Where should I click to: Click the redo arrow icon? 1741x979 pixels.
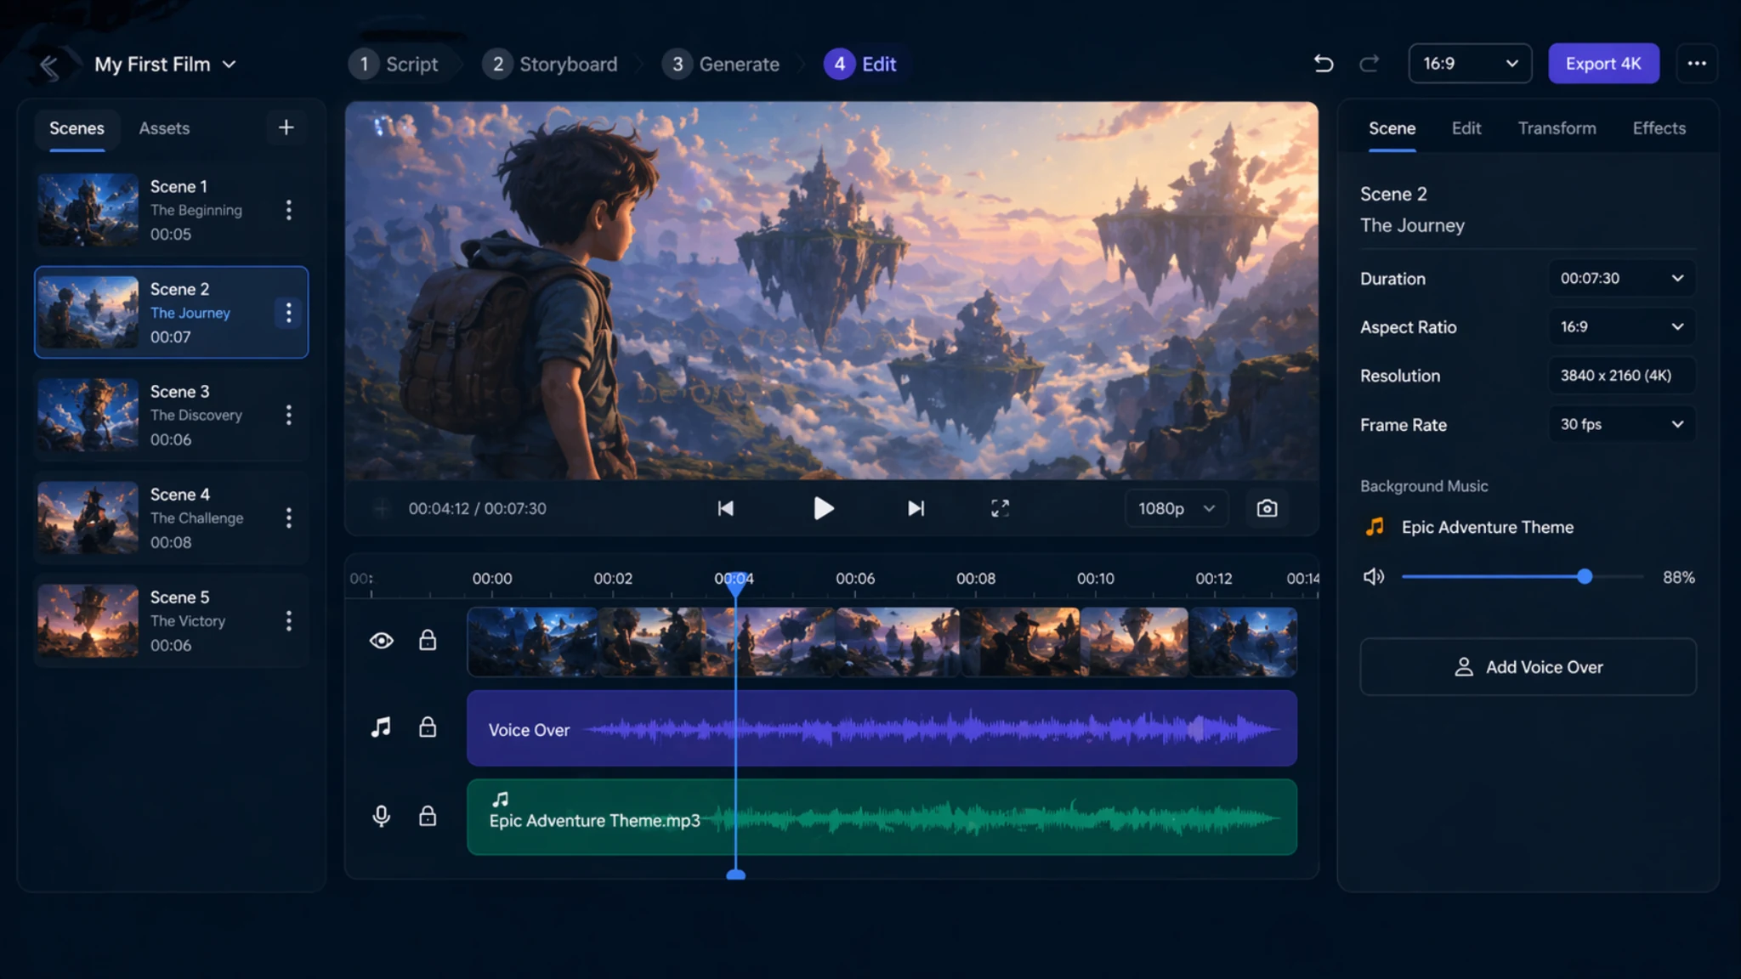[x=1369, y=64]
